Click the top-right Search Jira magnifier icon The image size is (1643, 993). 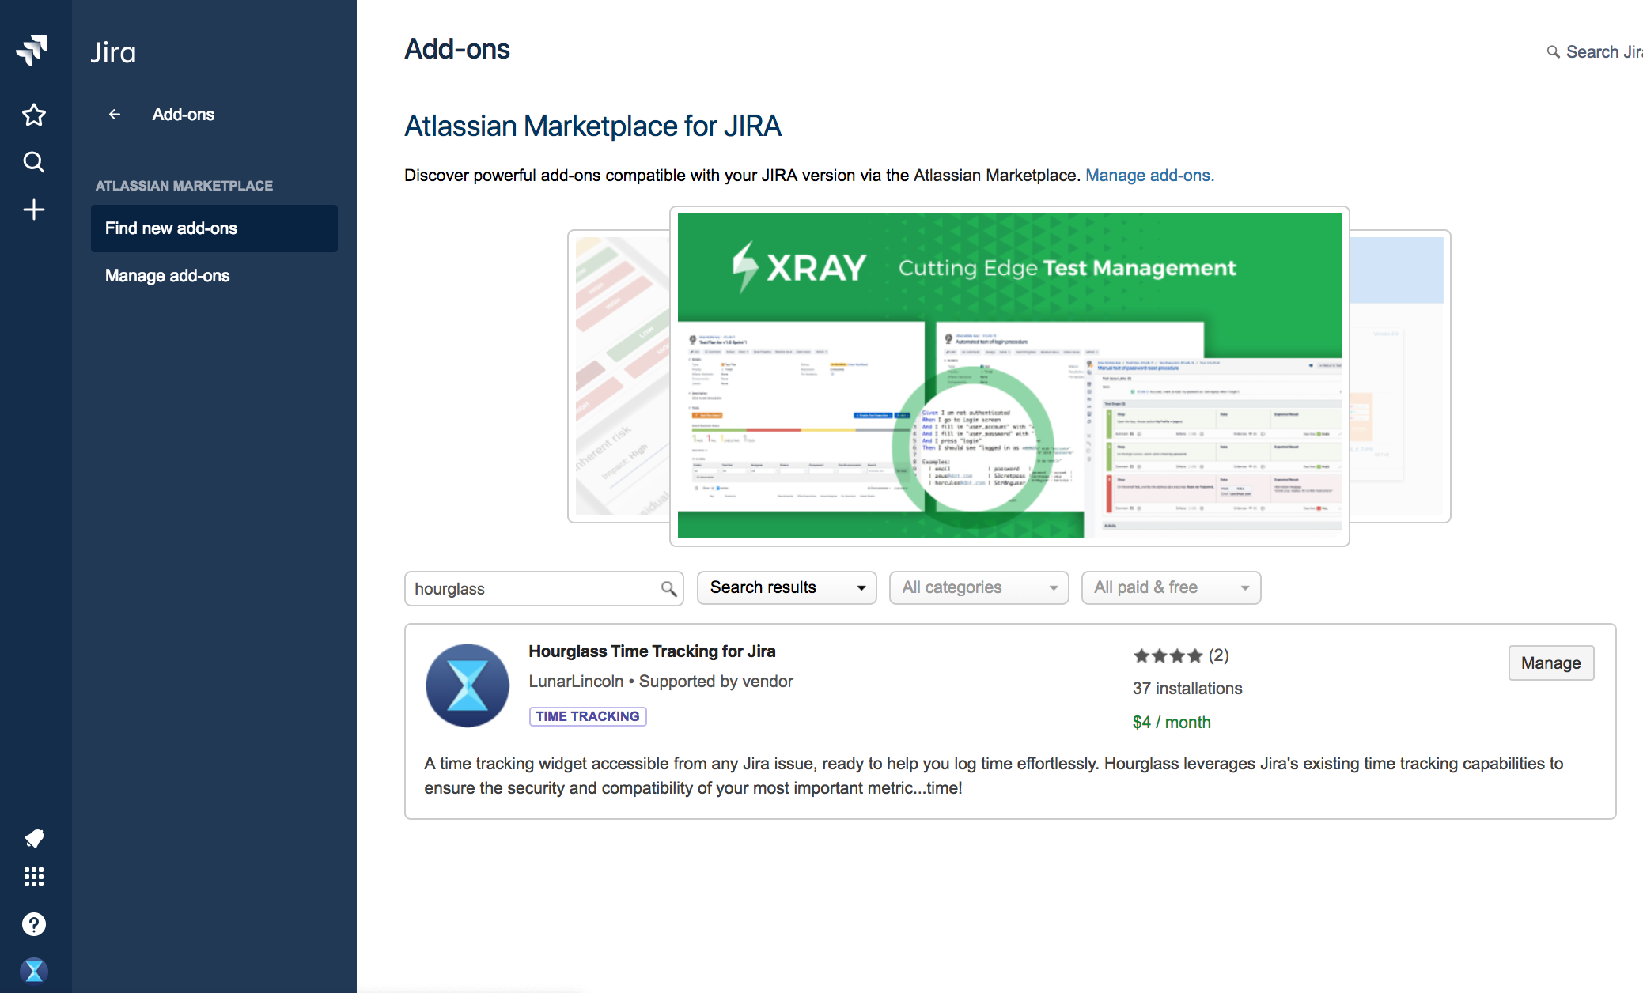(x=1554, y=52)
